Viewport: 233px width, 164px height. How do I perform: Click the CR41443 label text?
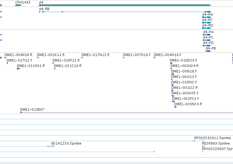[x=23, y=2]
